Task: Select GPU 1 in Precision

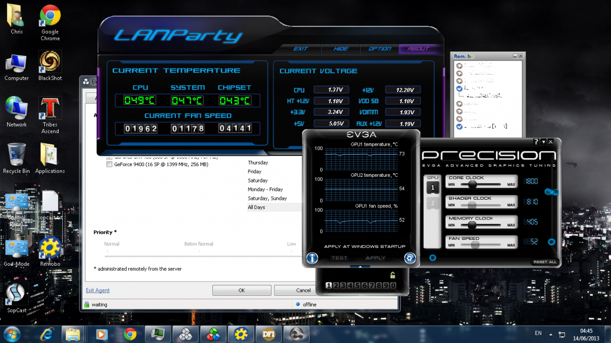Action: tap(432, 188)
